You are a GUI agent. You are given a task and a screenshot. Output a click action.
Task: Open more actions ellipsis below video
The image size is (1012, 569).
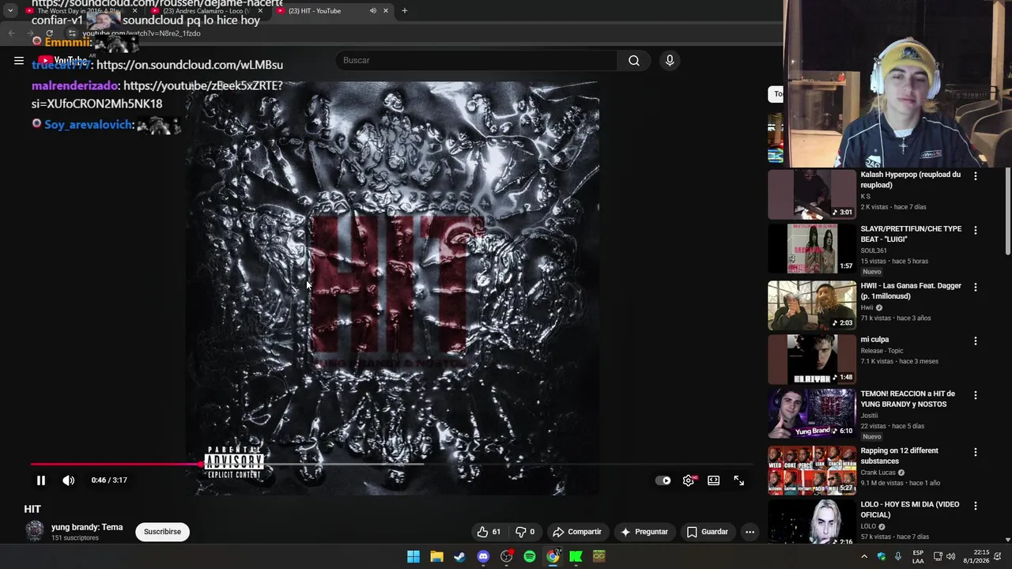point(750,532)
